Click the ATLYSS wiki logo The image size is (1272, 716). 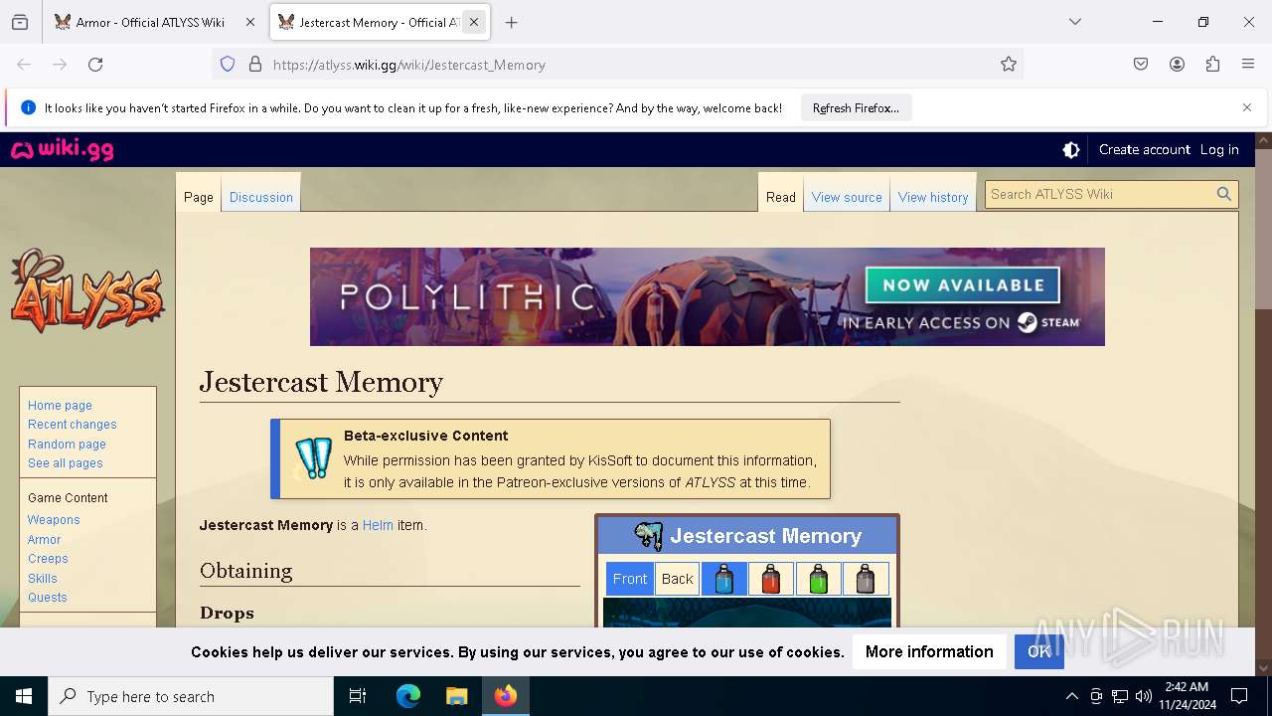pos(87,290)
